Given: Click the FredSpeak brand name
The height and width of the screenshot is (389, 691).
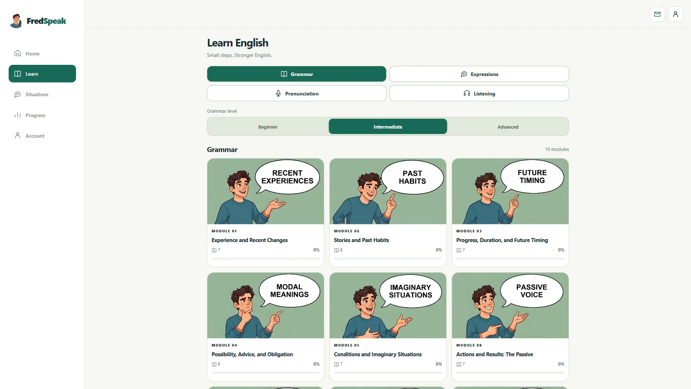Looking at the screenshot, I should coord(46,21).
